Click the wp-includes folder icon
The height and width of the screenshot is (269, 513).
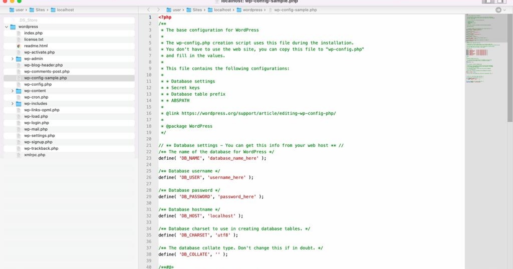[x=19, y=103]
